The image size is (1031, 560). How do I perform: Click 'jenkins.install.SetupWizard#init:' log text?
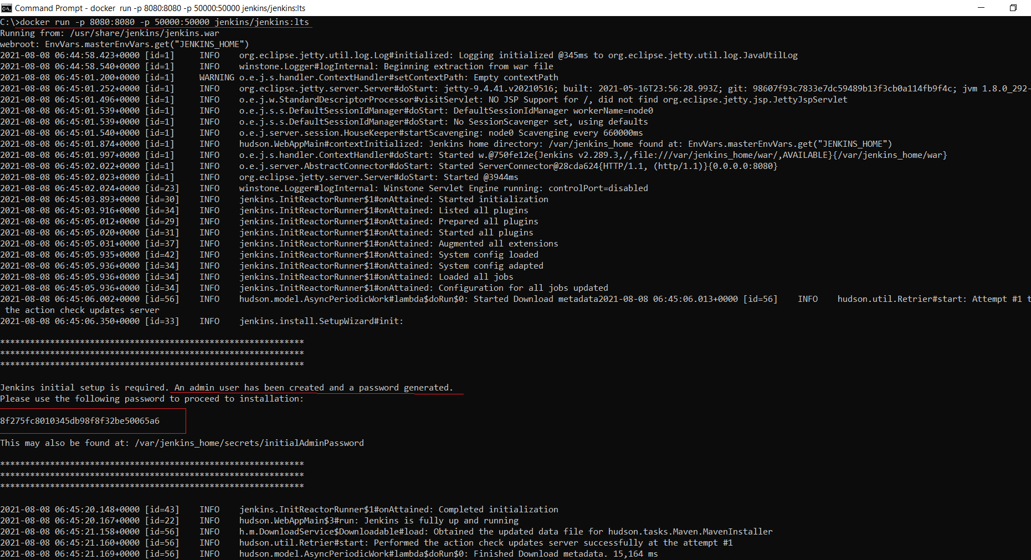(x=321, y=321)
